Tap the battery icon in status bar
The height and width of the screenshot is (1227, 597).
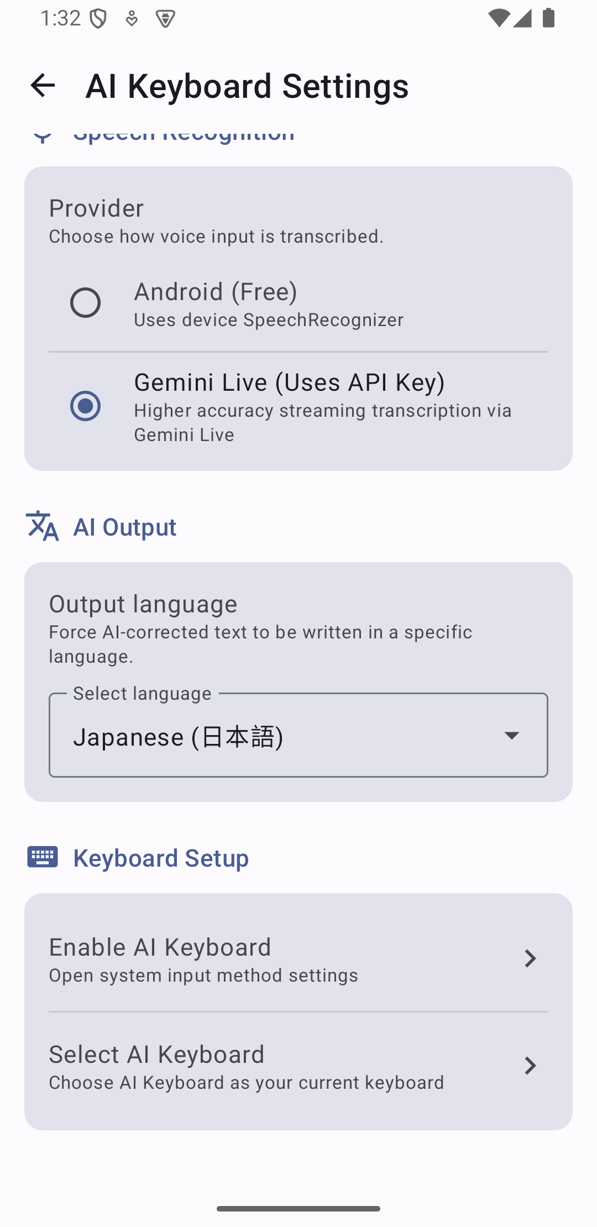pyautogui.click(x=548, y=18)
